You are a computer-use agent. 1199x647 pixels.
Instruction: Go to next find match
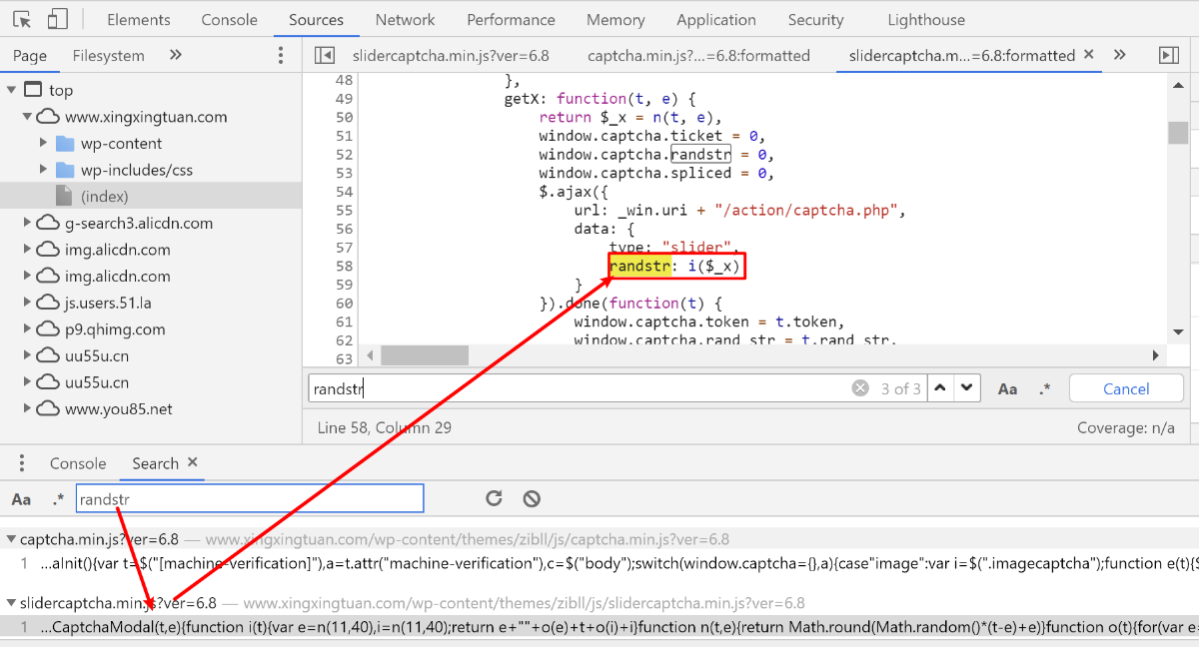[x=966, y=388]
